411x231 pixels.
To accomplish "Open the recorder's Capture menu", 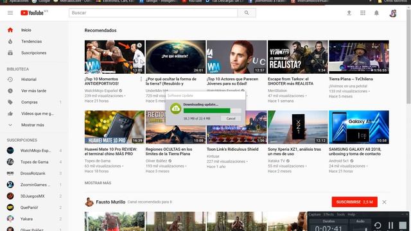I will 315,214.
